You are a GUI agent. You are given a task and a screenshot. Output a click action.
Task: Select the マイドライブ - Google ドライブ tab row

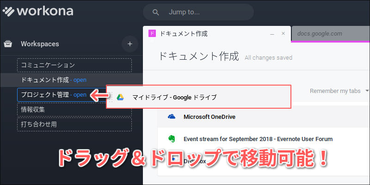[198, 97]
